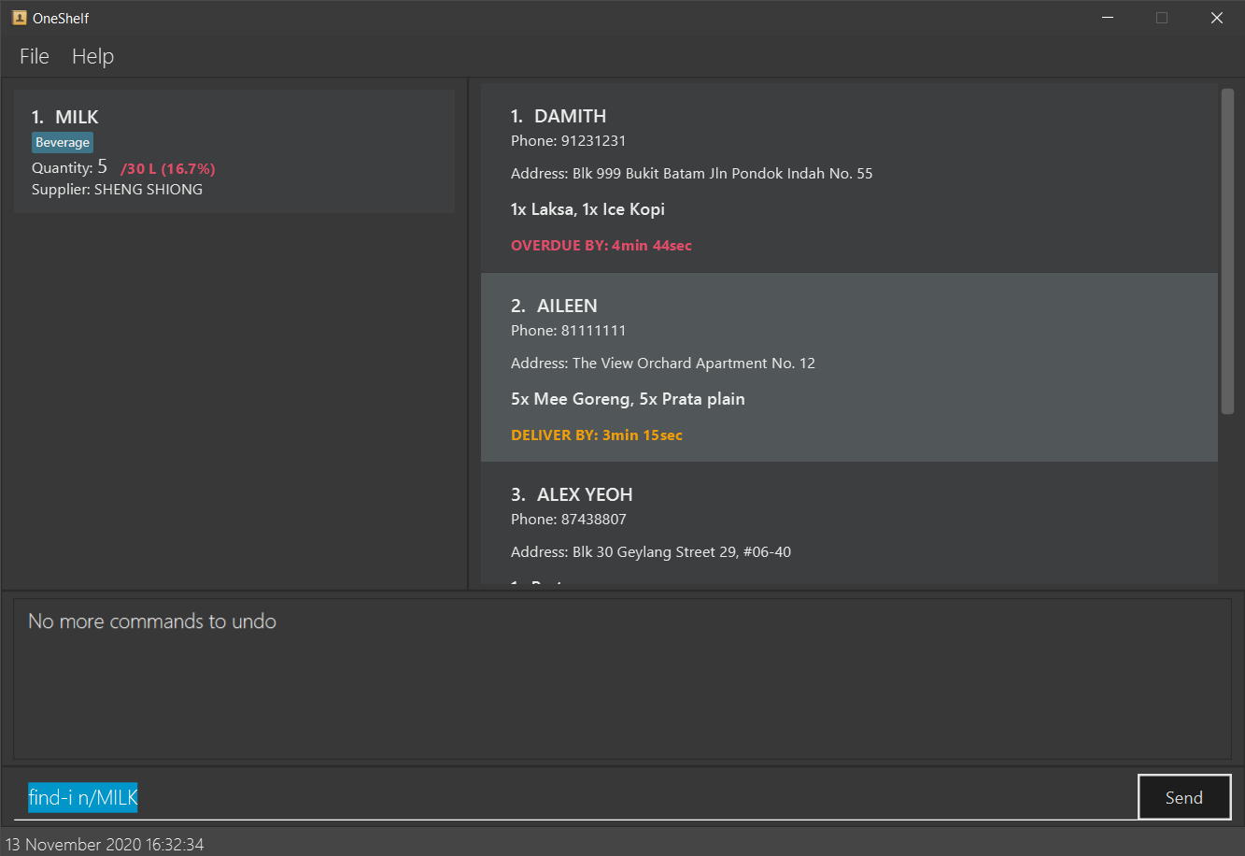The height and width of the screenshot is (856, 1245).
Task: Click Phone: 91231231
Action: click(x=568, y=141)
